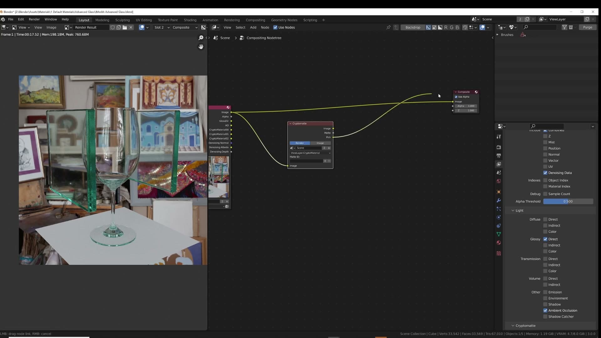Open the node editor Add menu
The width and height of the screenshot is (601, 338).
(x=253, y=28)
